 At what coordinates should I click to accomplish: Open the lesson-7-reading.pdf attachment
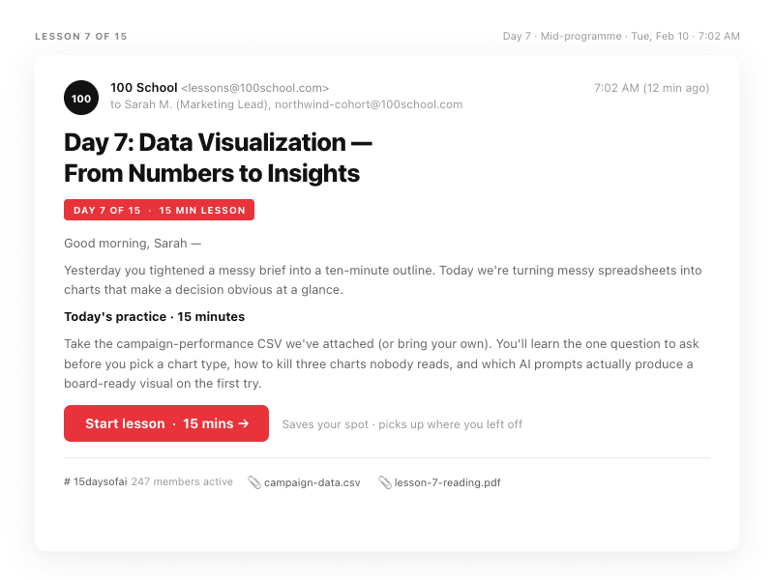click(447, 482)
